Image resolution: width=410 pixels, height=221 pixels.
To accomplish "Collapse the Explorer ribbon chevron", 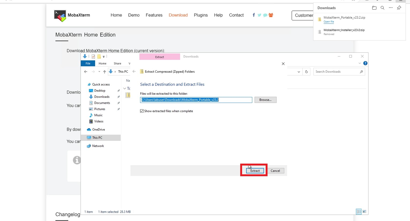I will click(360, 63).
